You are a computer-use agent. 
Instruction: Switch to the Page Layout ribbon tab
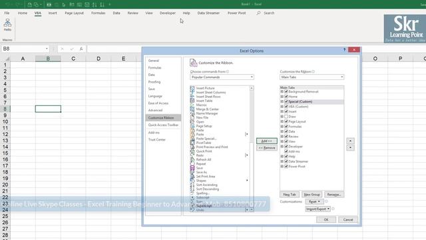[x=74, y=13]
